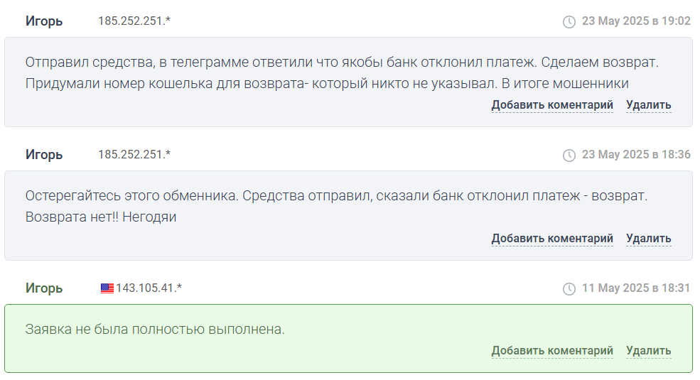Click the text "Заявка не была полностью выполнена"
Image resolution: width=700 pixels, height=380 pixels.
point(155,329)
